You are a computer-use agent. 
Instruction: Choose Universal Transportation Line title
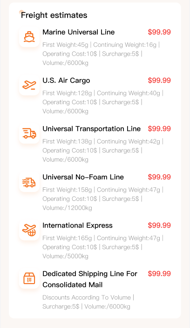pyautogui.click(x=92, y=129)
